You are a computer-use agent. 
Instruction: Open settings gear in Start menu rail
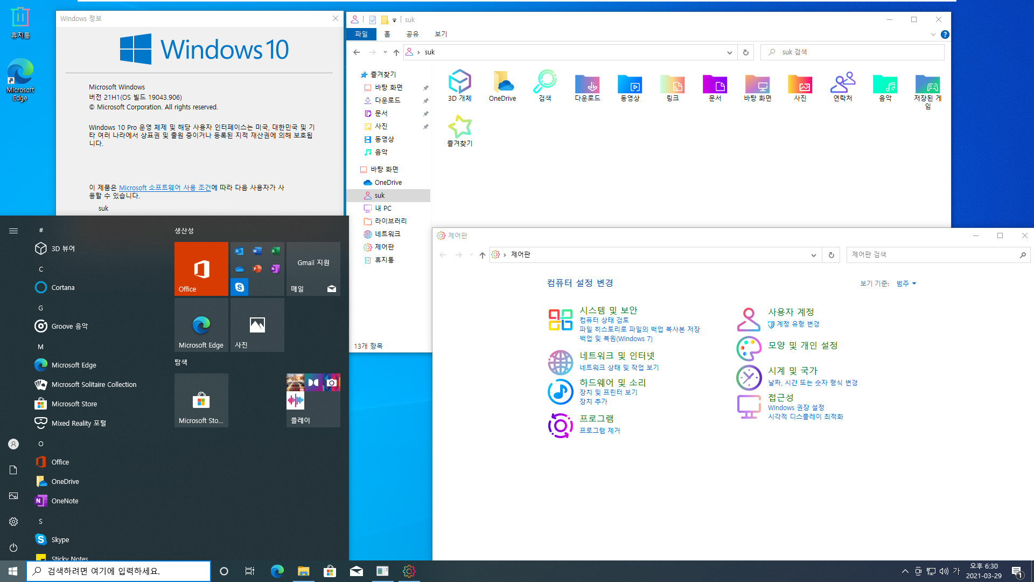[13, 522]
